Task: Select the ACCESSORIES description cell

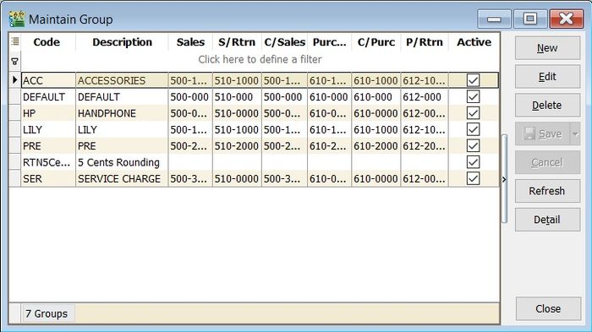Action: click(x=122, y=80)
